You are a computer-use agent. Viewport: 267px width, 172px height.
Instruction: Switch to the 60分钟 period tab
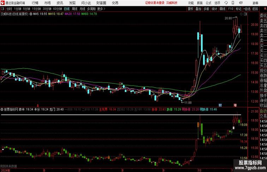click(57, 9)
